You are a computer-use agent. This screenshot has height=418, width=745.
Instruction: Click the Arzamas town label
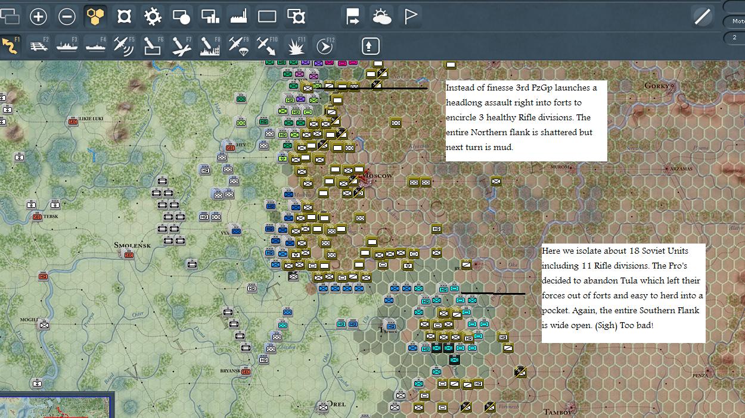coord(681,169)
